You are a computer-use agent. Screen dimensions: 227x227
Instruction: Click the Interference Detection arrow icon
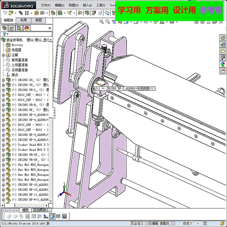(107, 13)
